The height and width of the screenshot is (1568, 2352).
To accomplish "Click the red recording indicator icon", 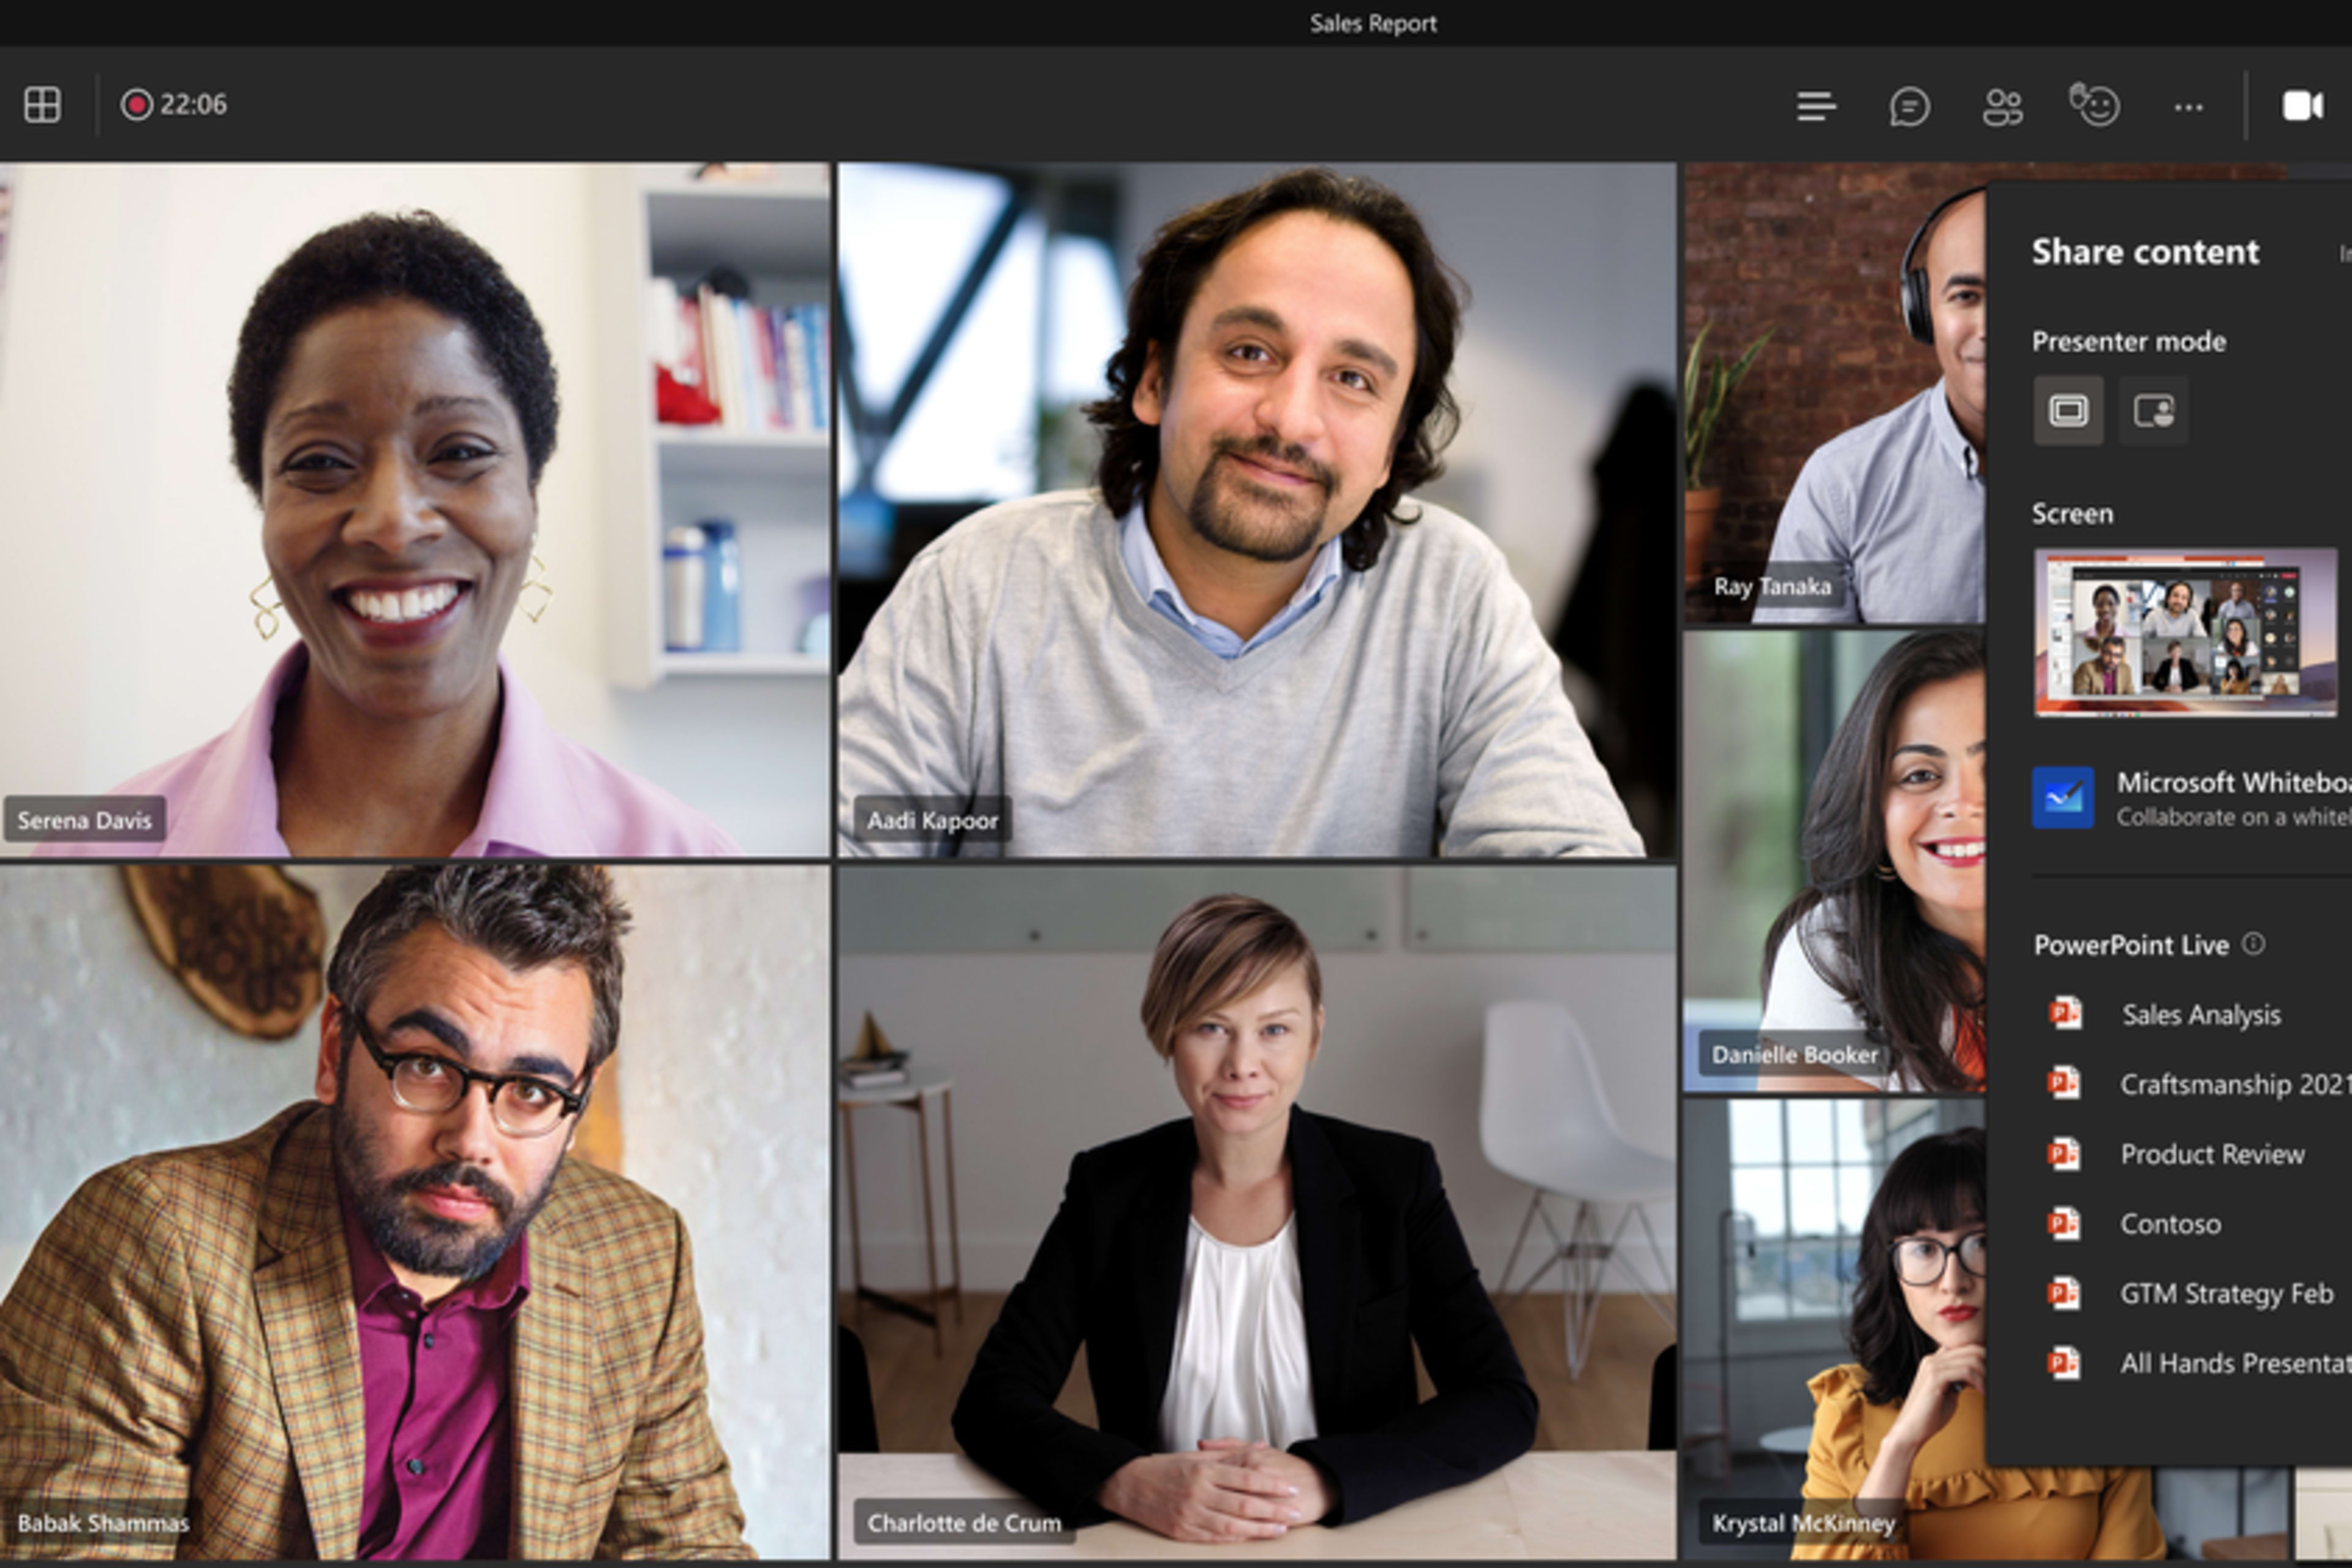I will (x=136, y=104).
